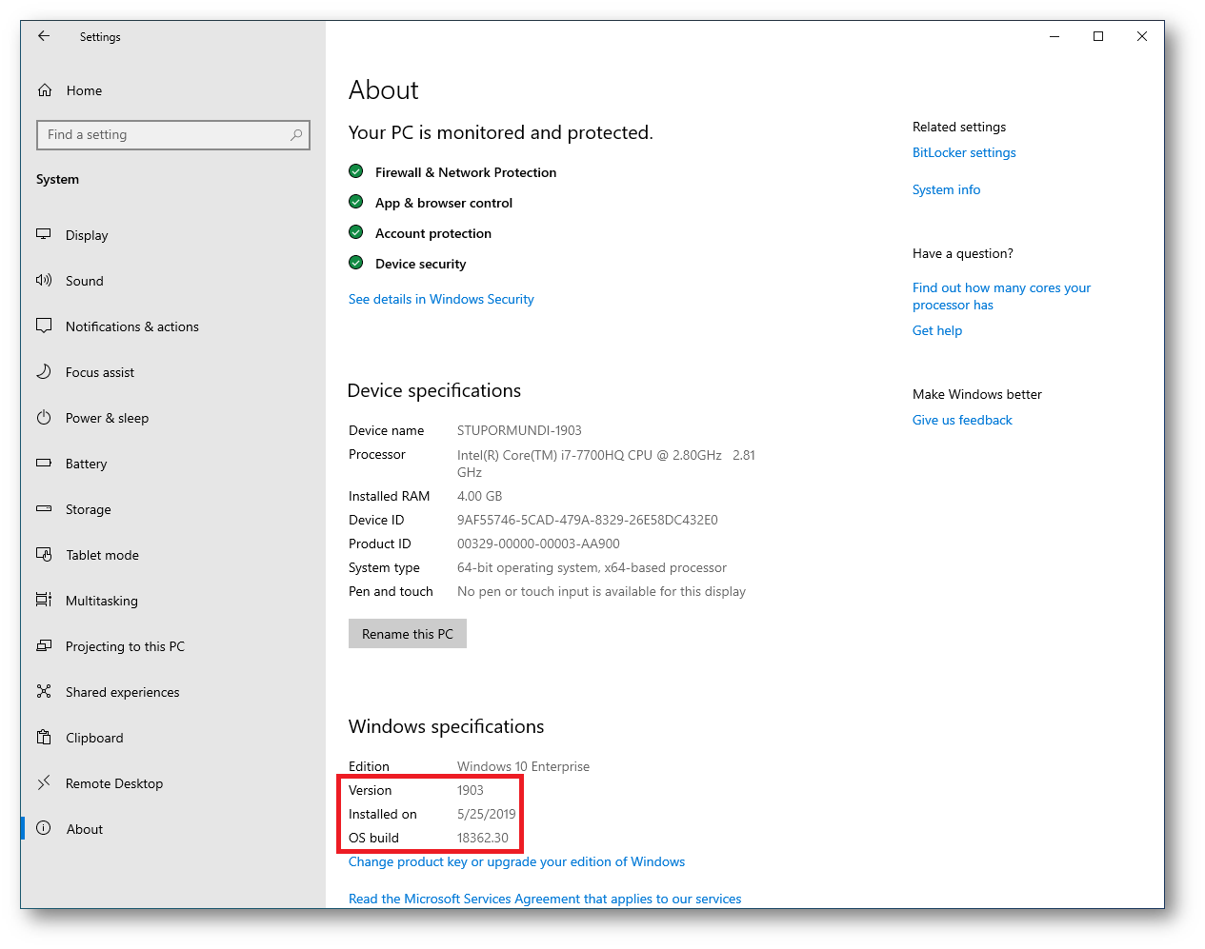Select Product ID value 00329-00000-00003-AA900
Image resolution: width=1205 pixels, height=949 pixels.
coord(538,544)
